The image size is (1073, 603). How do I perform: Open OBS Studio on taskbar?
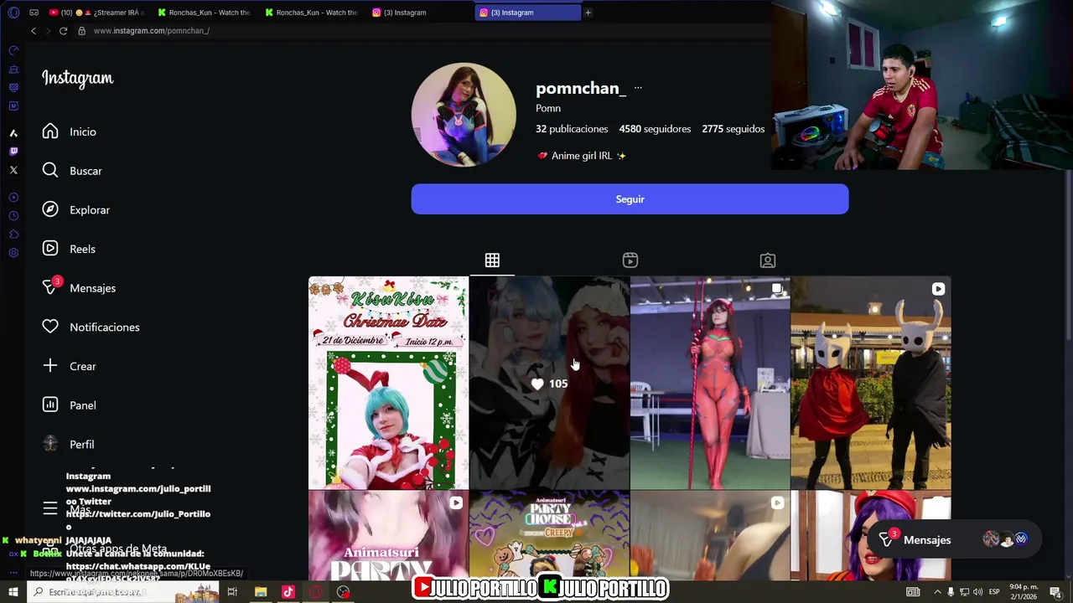[343, 592]
